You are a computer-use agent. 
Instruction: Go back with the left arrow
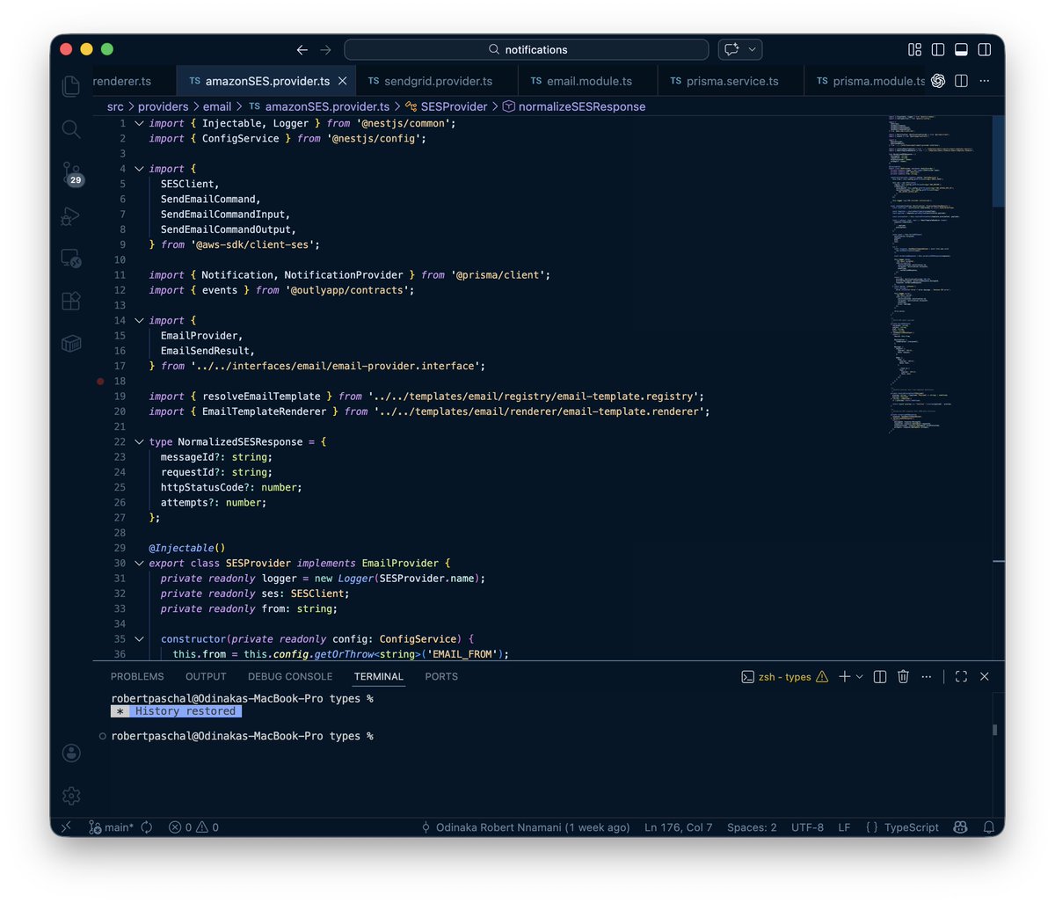coord(302,50)
